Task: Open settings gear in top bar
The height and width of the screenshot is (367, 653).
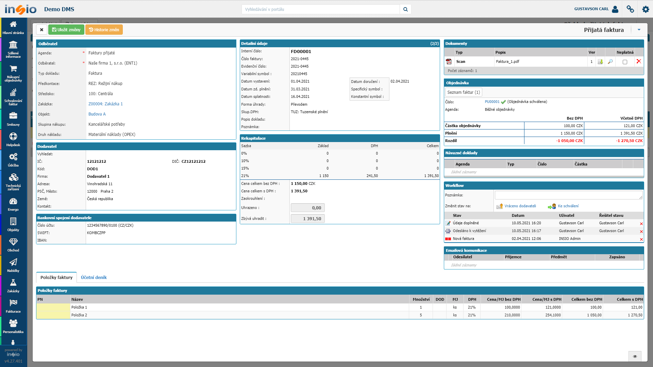Action: click(x=646, y=9)
